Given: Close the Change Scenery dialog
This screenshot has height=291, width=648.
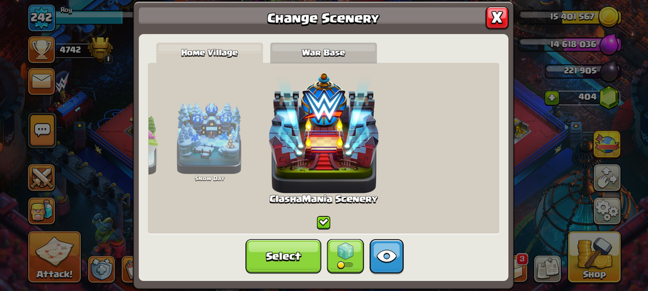Looking at the screenshot, I should click(497, 18).
